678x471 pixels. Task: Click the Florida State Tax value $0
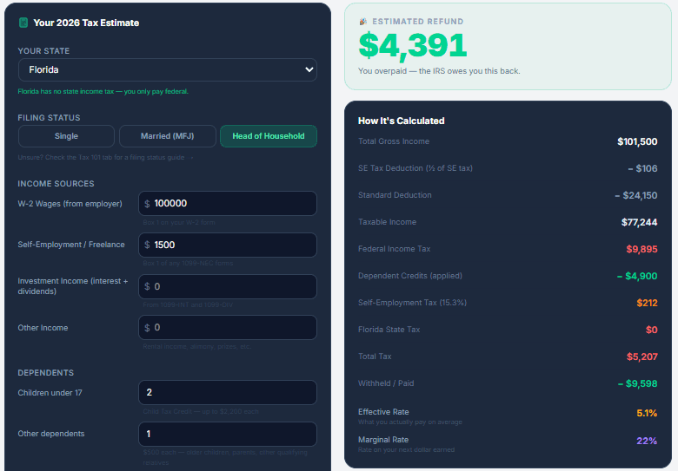[652, 330]
